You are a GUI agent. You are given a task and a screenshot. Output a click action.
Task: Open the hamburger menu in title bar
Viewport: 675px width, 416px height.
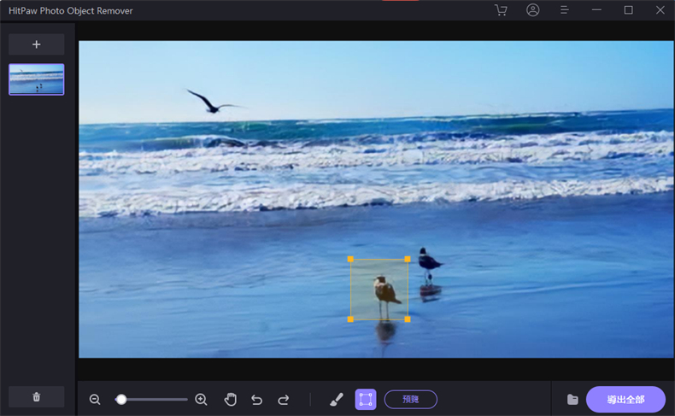tap(565, 10)
